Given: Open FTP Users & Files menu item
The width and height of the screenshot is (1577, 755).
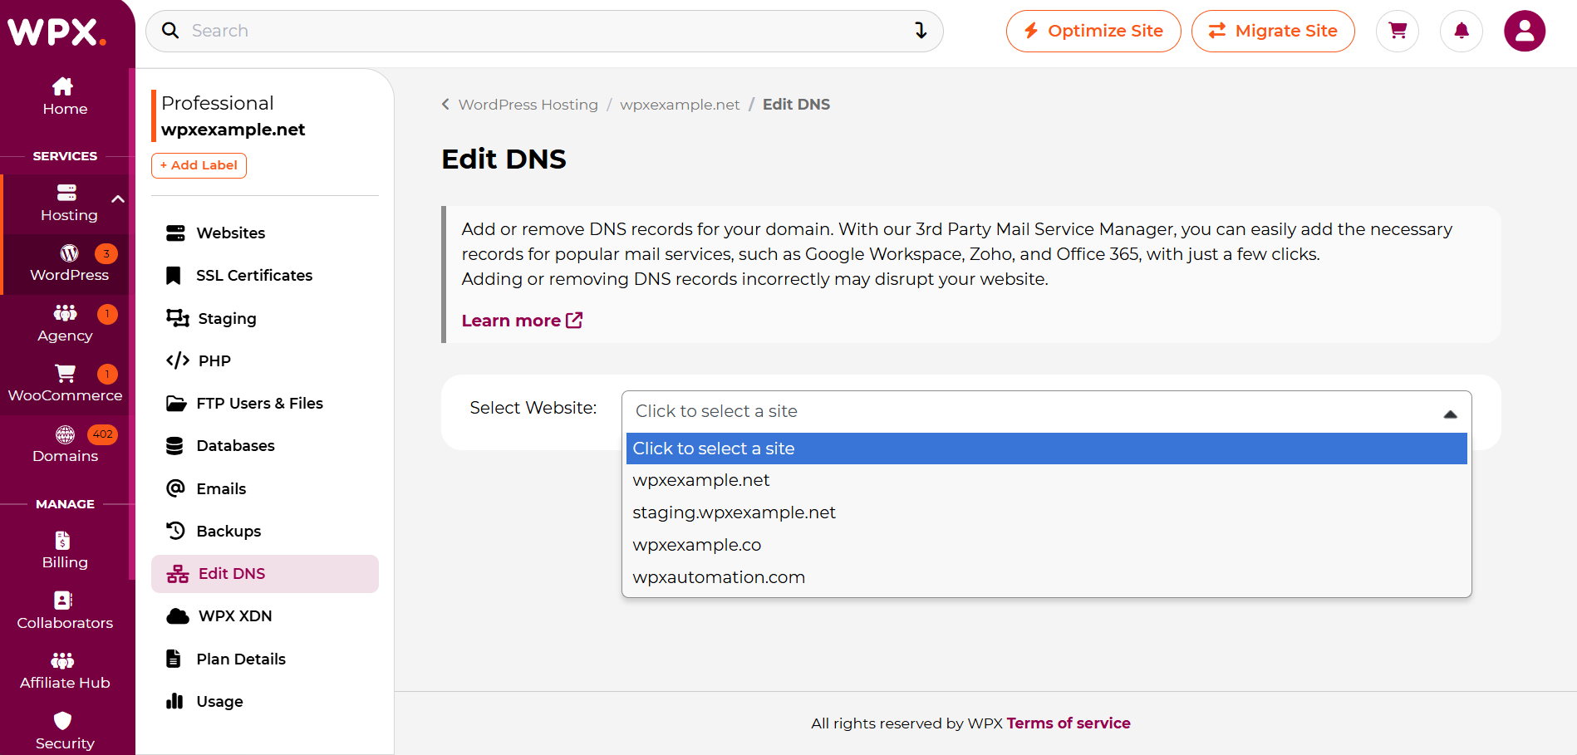Looking at the screenshot, I should coord(265,404).
